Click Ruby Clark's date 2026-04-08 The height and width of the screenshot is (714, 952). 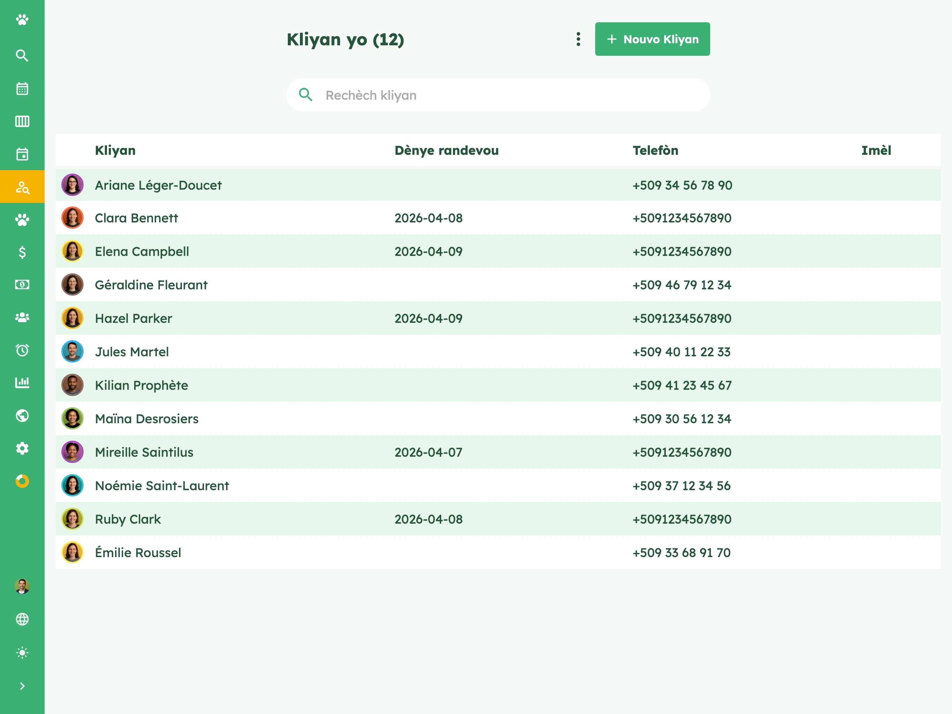429,519
